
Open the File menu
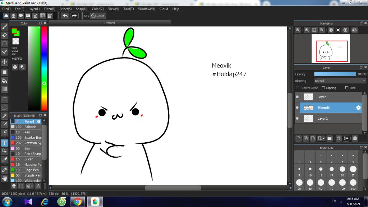pos(6,9)
